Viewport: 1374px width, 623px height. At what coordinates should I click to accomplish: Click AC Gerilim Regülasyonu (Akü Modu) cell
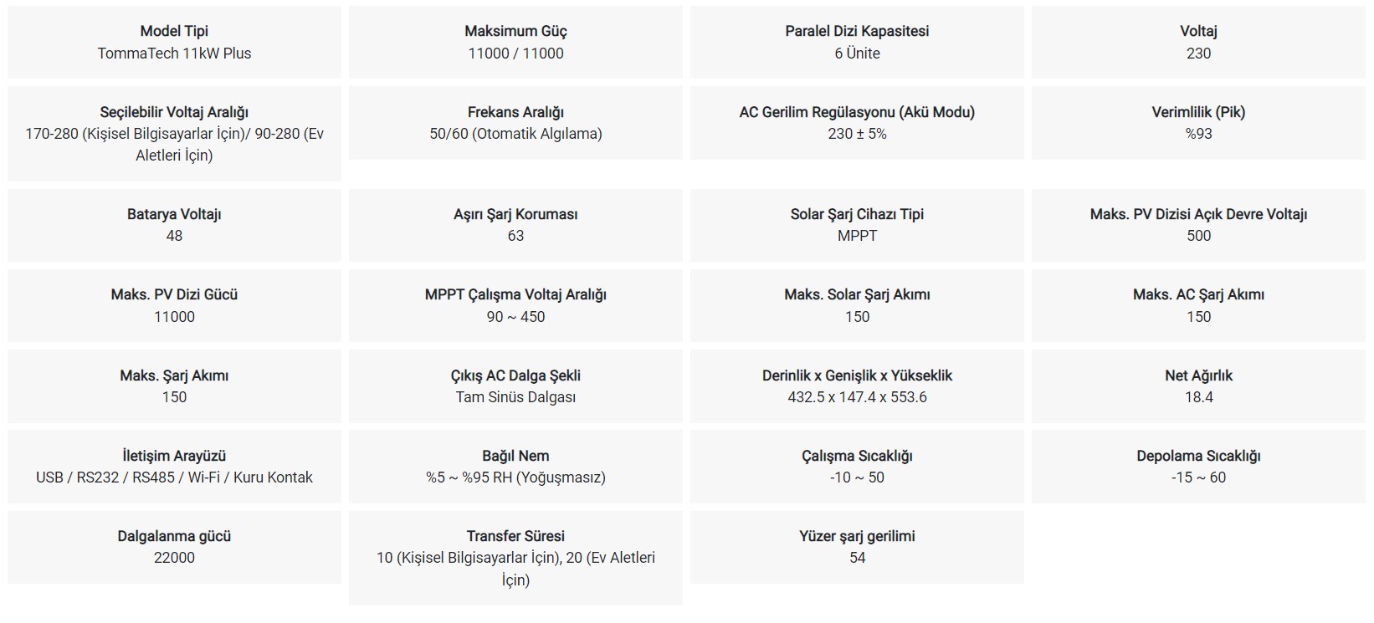pyautogui.click(x=857, y=123)
